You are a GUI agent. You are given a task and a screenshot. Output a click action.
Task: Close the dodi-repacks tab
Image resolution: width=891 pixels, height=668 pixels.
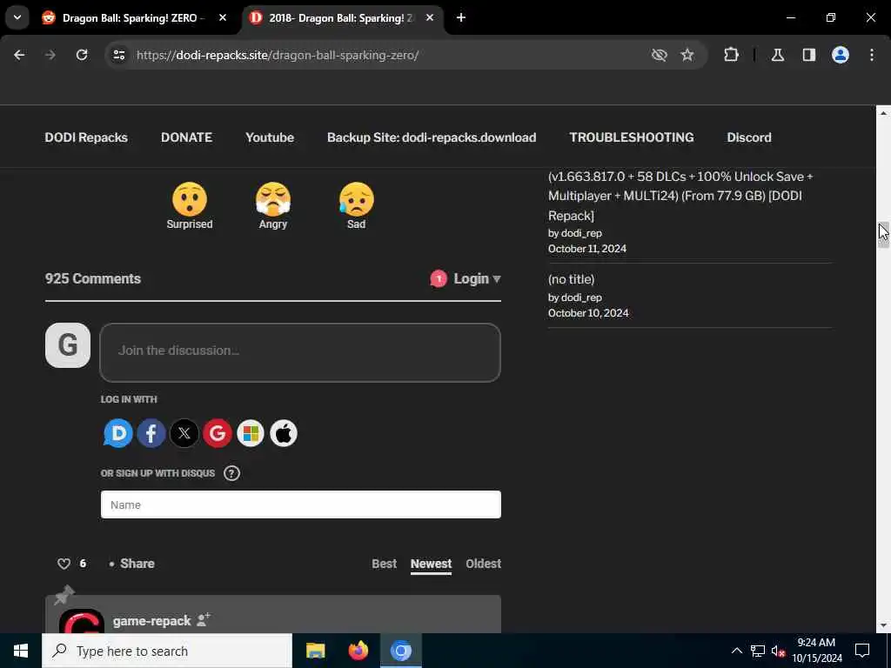point(430,17)
